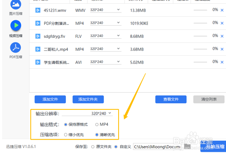226x156 pixels.
Task: Remove 学生请假系统 file from the list
Action: click(222, 62)
